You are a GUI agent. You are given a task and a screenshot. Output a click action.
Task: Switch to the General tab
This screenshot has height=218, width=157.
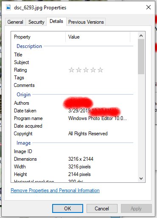[15, 22]
